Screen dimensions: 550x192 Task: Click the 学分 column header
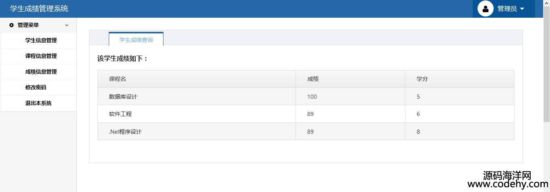tap(422, 79)
